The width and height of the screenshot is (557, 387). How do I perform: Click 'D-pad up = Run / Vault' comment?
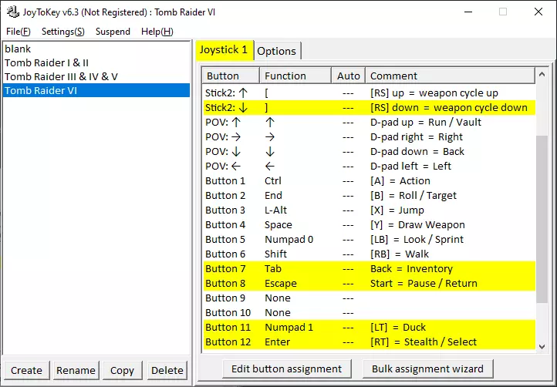(426, 122)
